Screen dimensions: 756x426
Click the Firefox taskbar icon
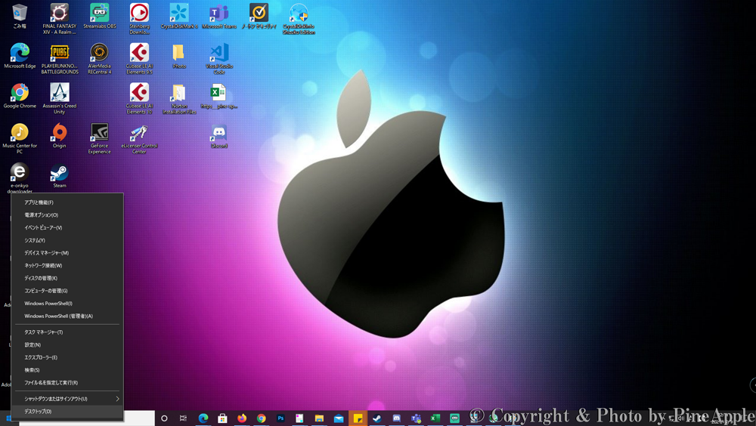pyautogui.click(x=242, y=418)
